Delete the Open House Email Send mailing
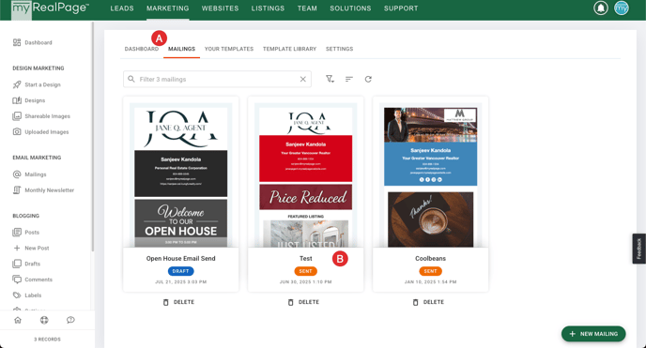Screen dimensions: 646x348 click(178, 302)
